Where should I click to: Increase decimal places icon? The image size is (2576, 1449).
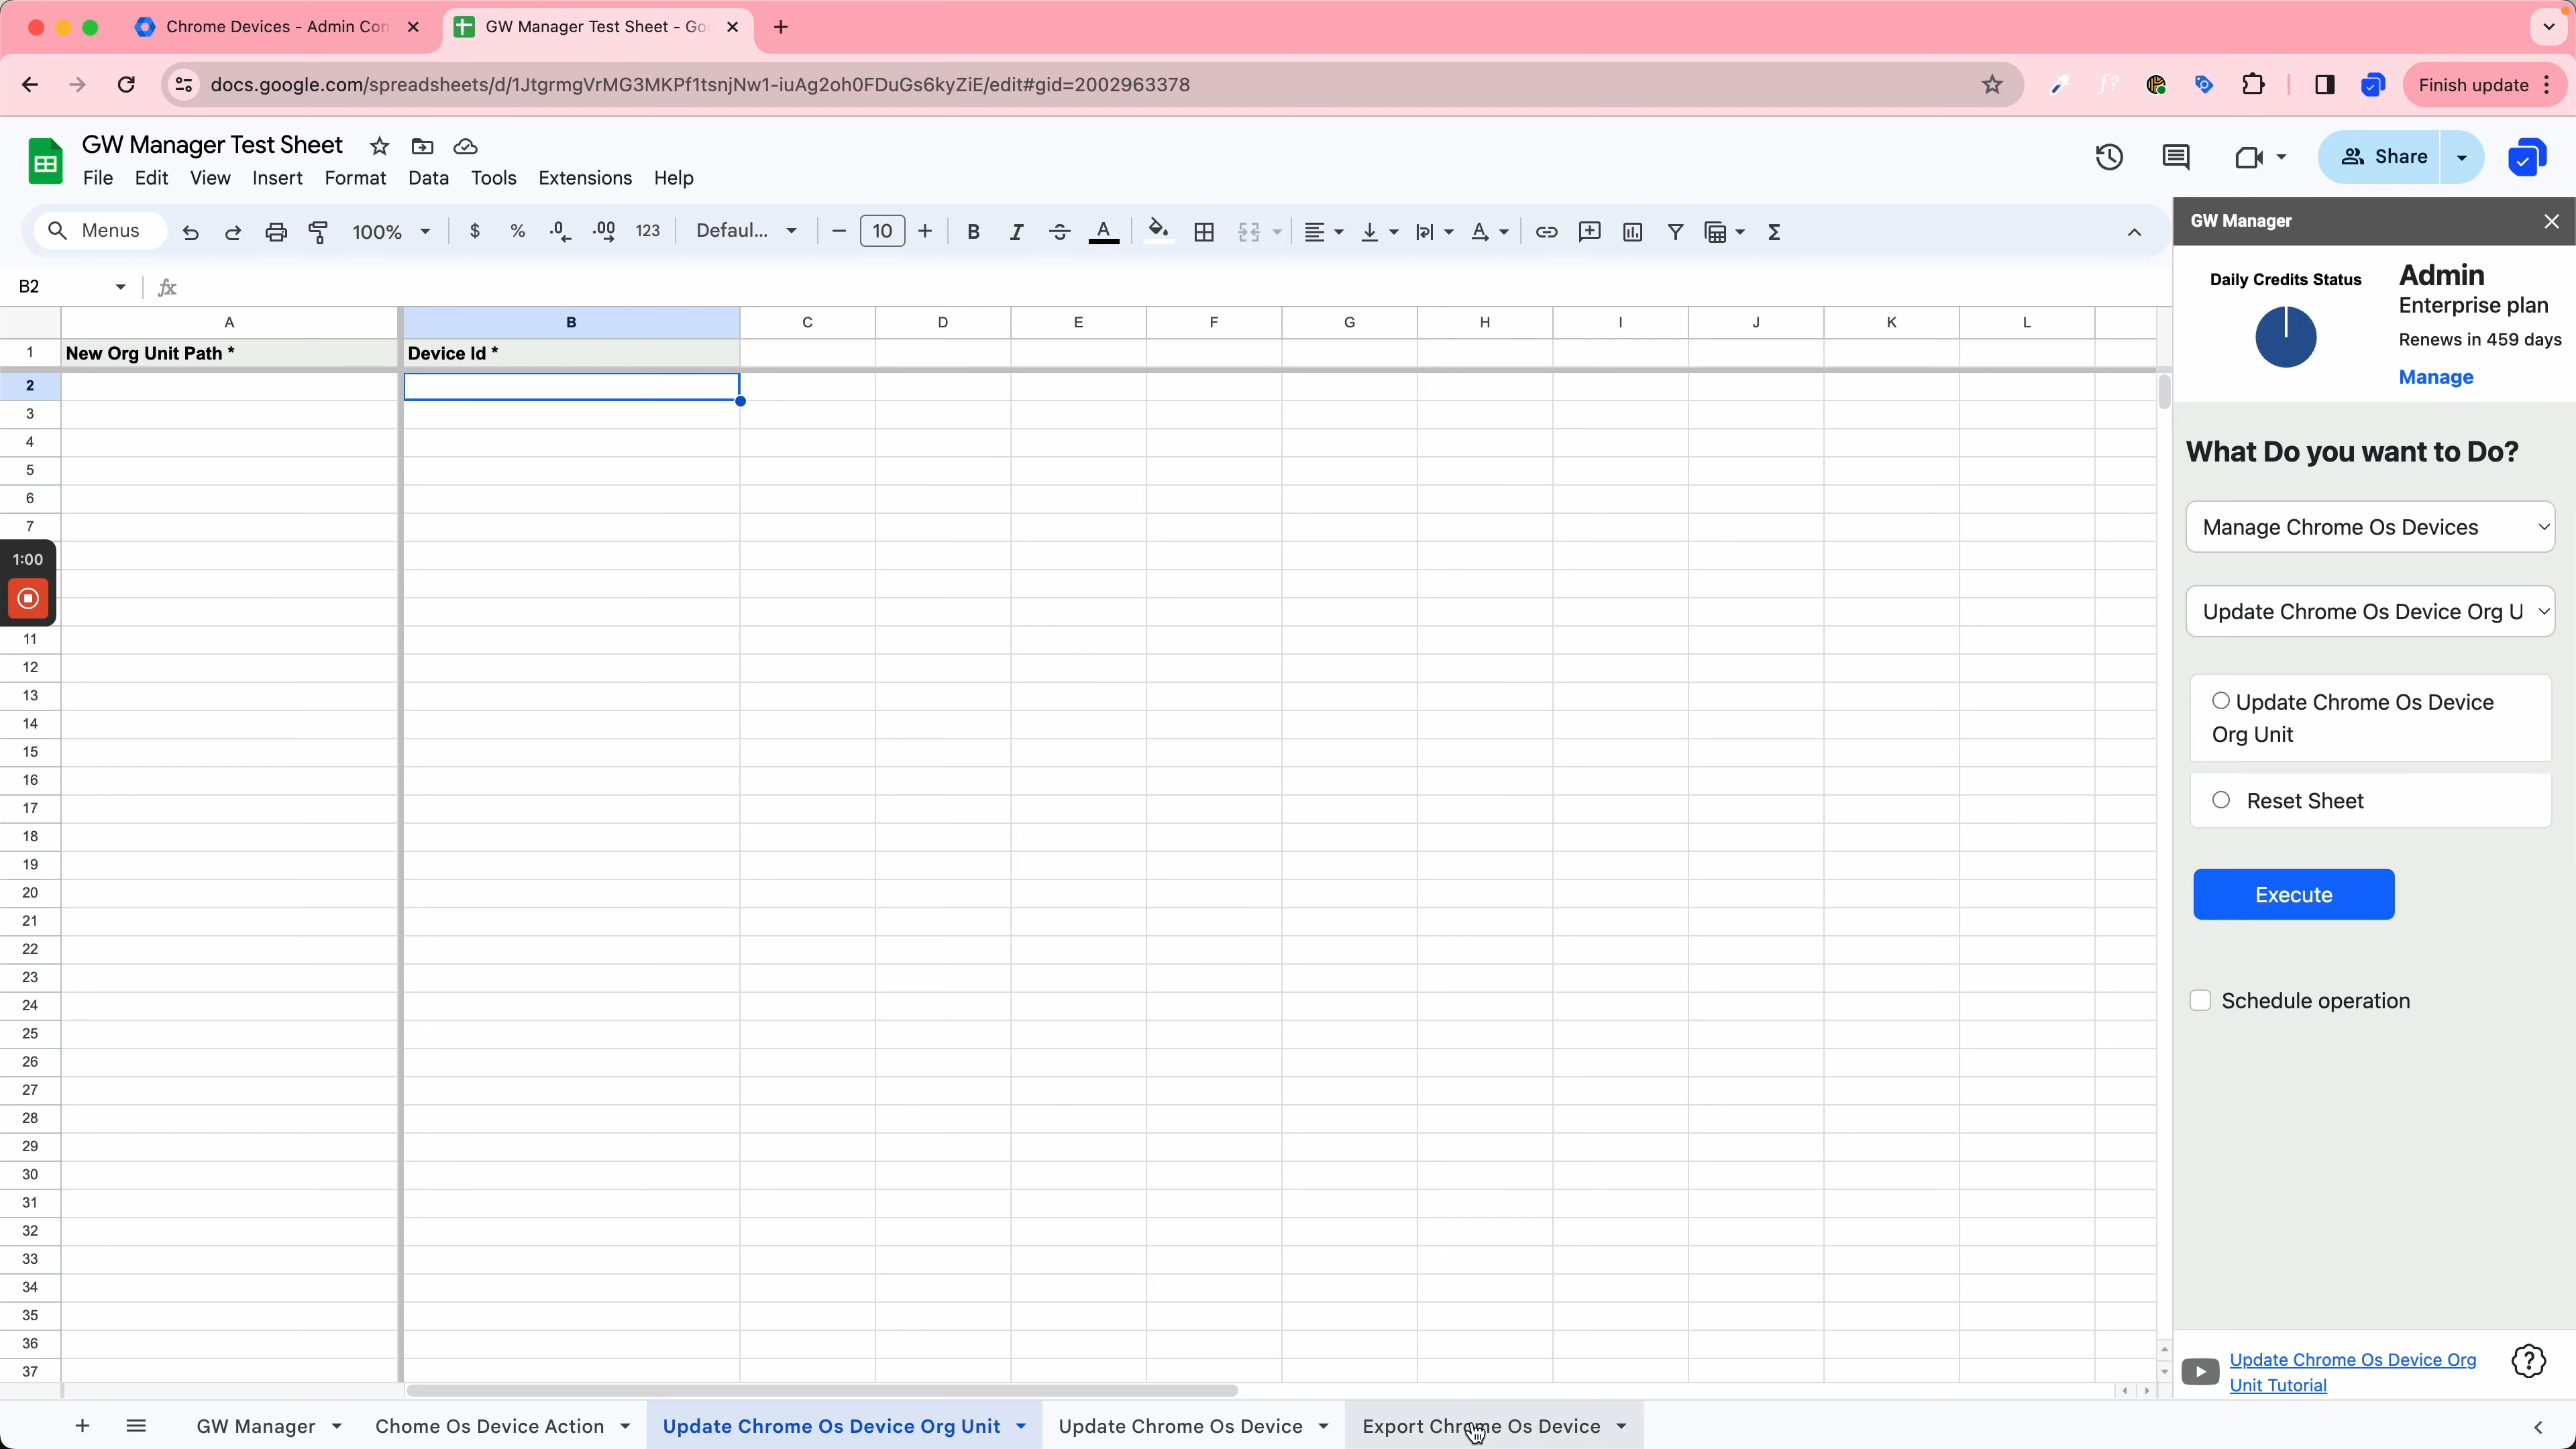[x=604, y=232]
